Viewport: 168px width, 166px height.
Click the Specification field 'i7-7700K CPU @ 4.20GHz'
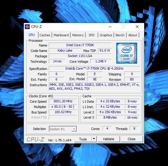coord(94,68)
